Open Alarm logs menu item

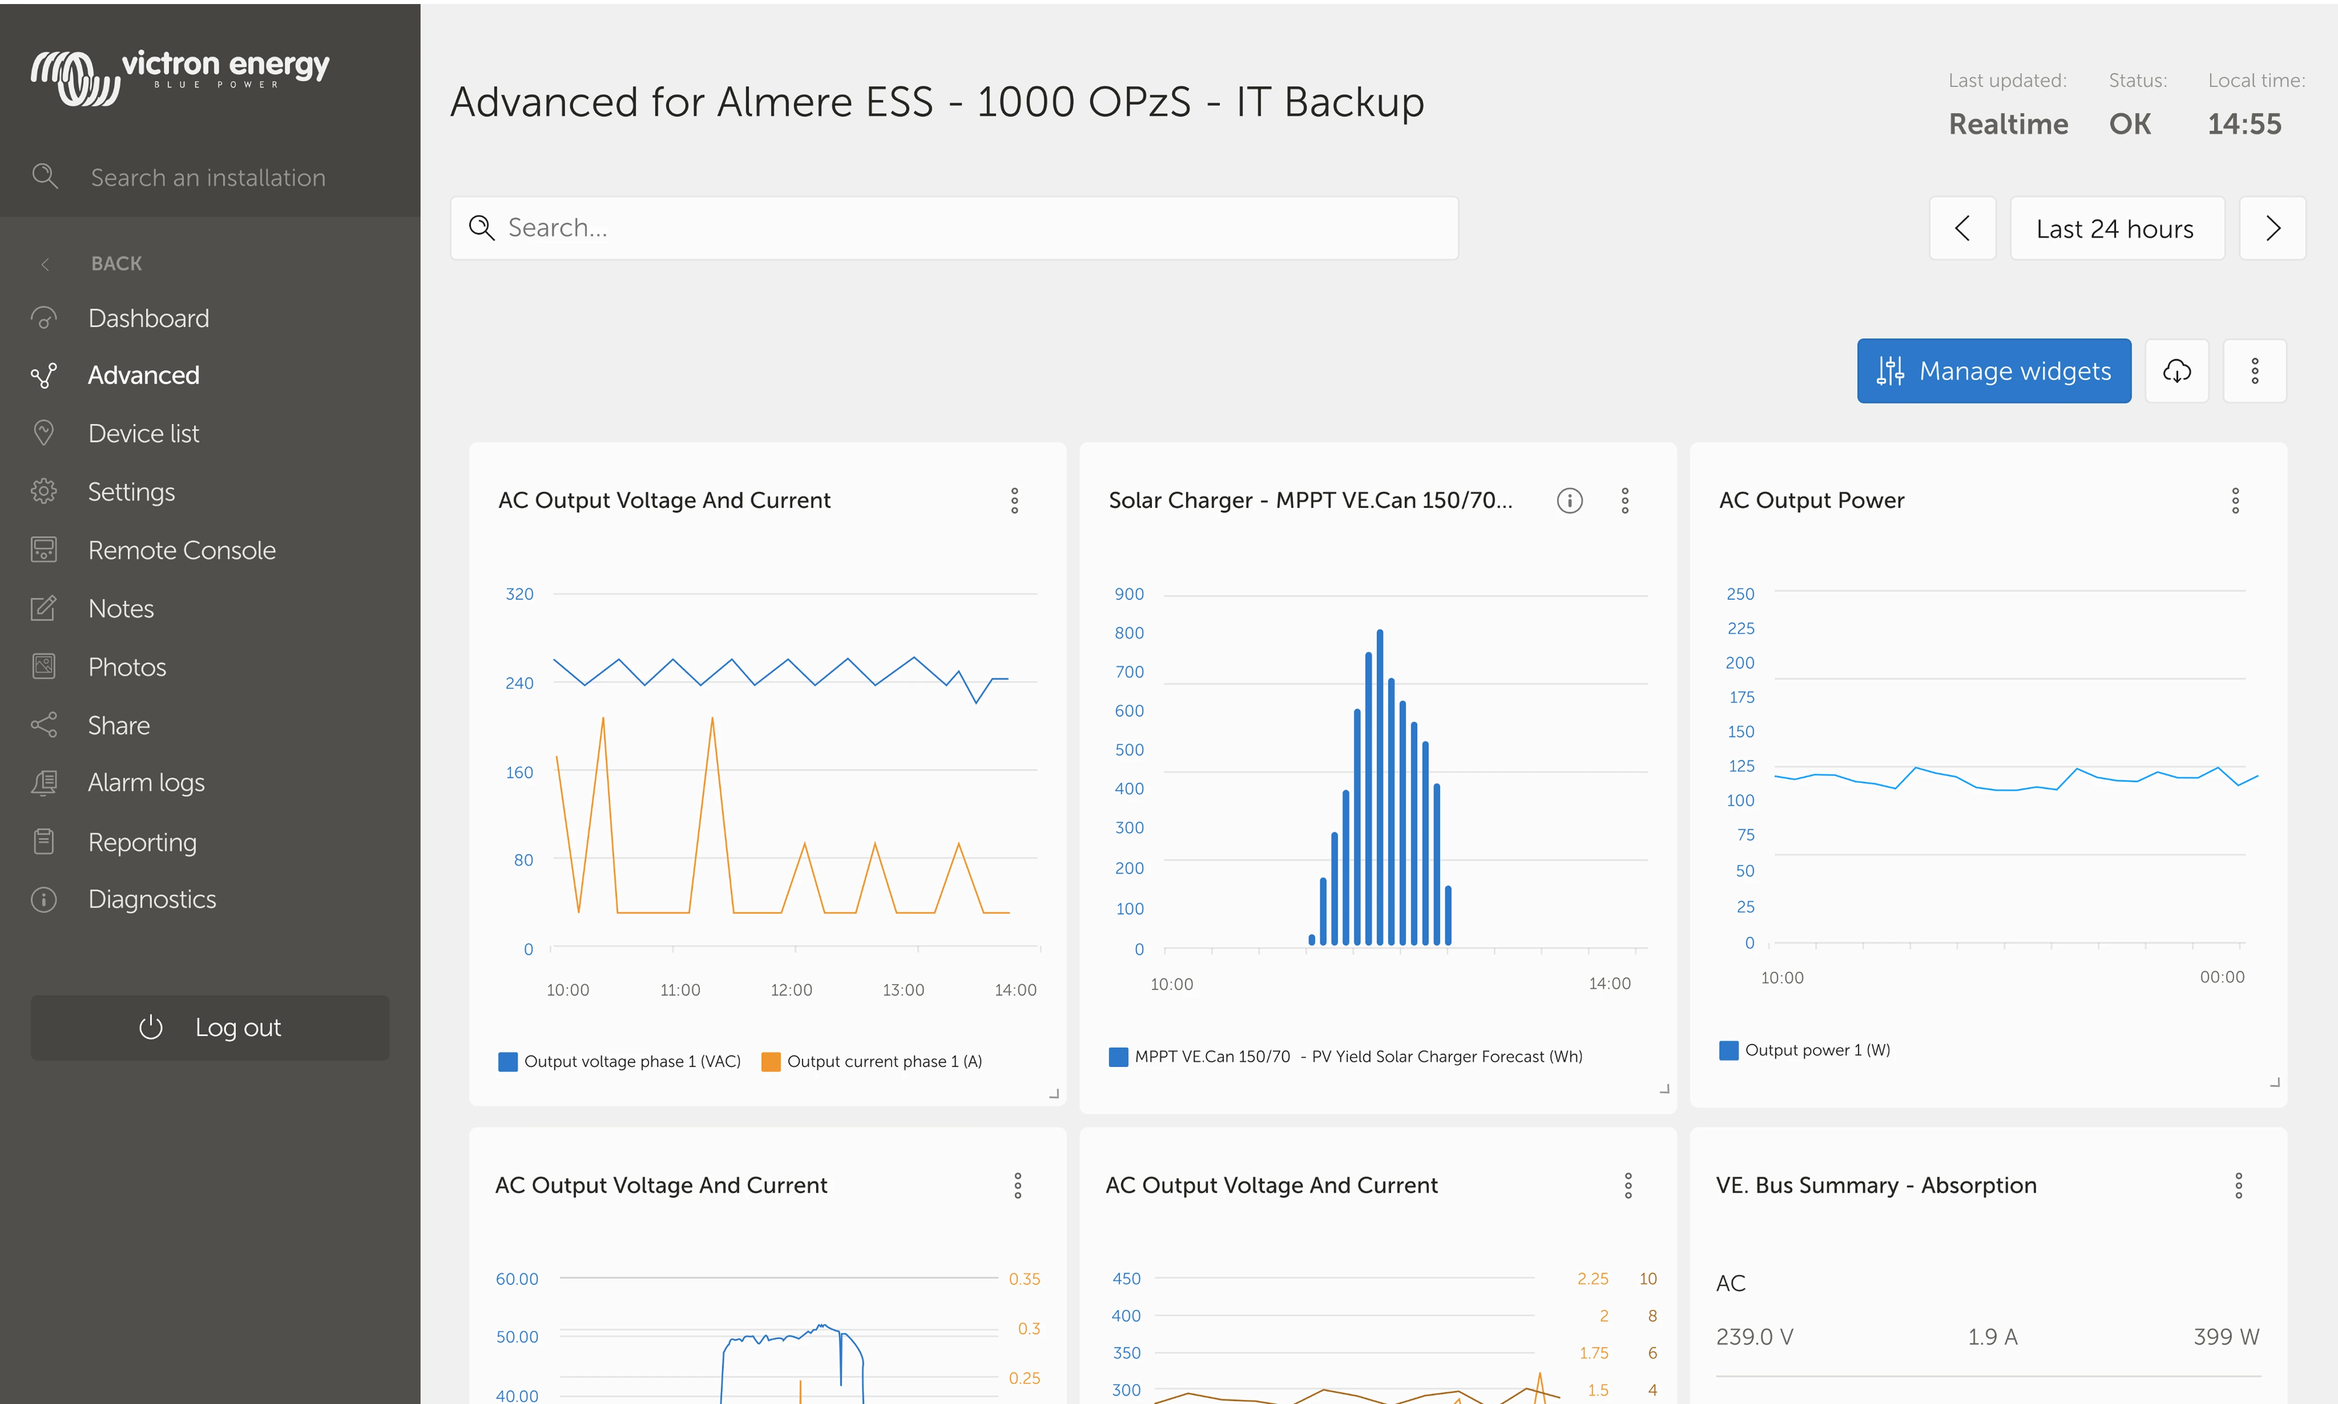[146, 783]
